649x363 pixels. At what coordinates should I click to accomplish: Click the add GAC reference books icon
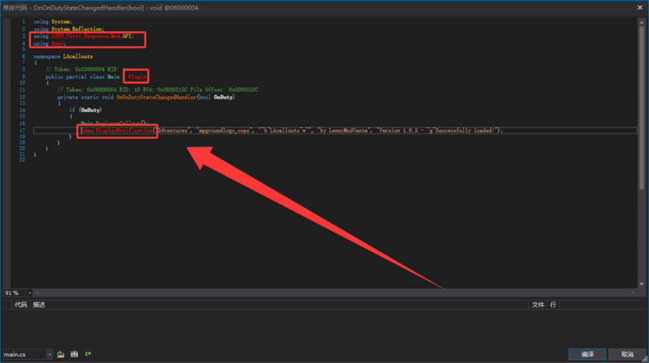click(x=74, y=355)
